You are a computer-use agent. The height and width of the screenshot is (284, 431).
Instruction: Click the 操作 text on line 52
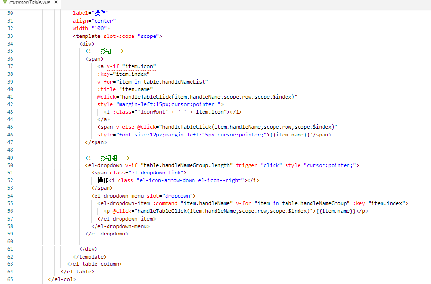[103, 181]
